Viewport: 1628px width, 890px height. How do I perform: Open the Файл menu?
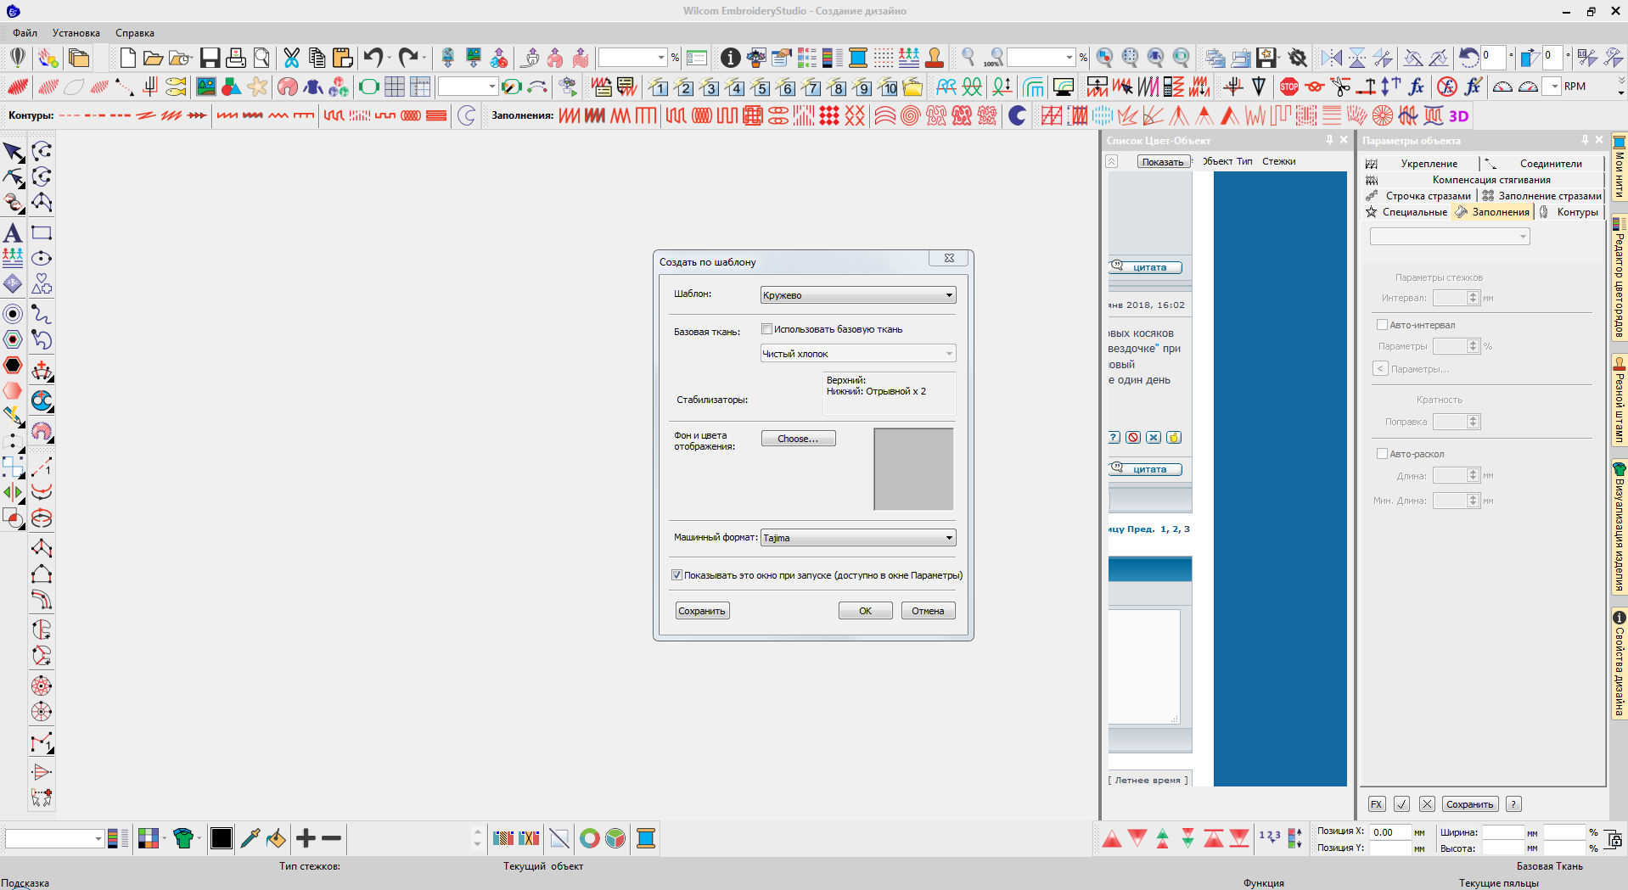(x=25, y=33)
